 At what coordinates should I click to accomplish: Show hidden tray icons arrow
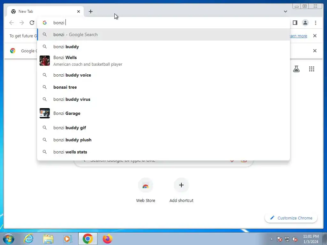pyautogui.click(x=271, y=239)
